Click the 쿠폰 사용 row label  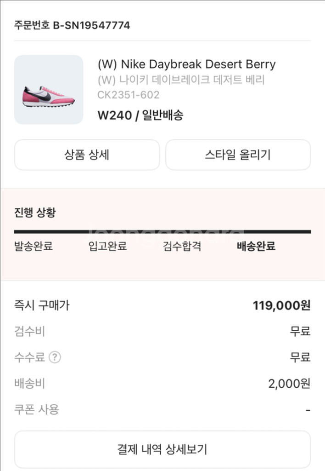click(x=37, y=409)
